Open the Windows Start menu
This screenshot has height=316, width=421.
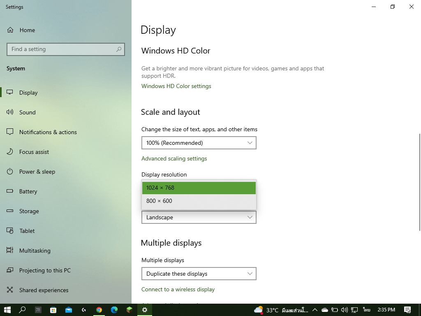[x=7, y=310]
